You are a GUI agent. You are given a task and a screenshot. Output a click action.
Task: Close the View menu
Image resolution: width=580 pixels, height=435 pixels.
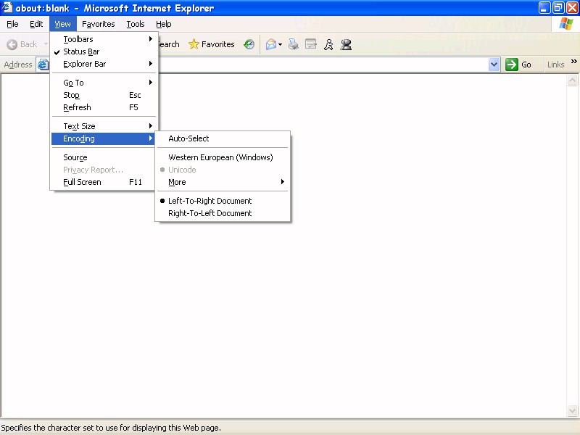(62, 24)
